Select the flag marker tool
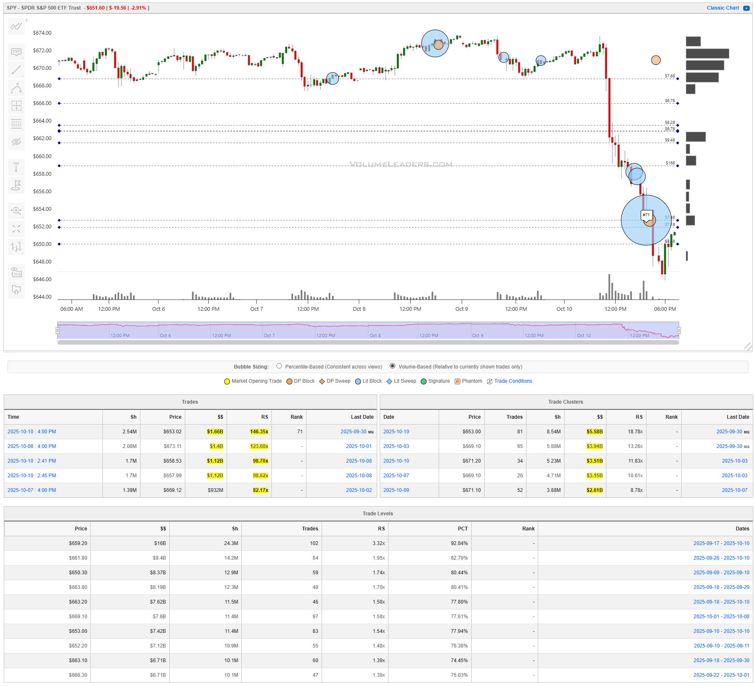754x686 pixels. pyautogui.click(x=16, y=185)
